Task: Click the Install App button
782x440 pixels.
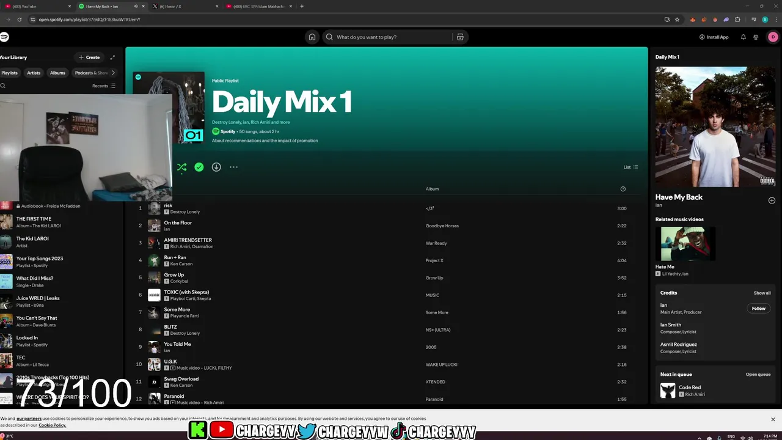Action: [714, 37]
